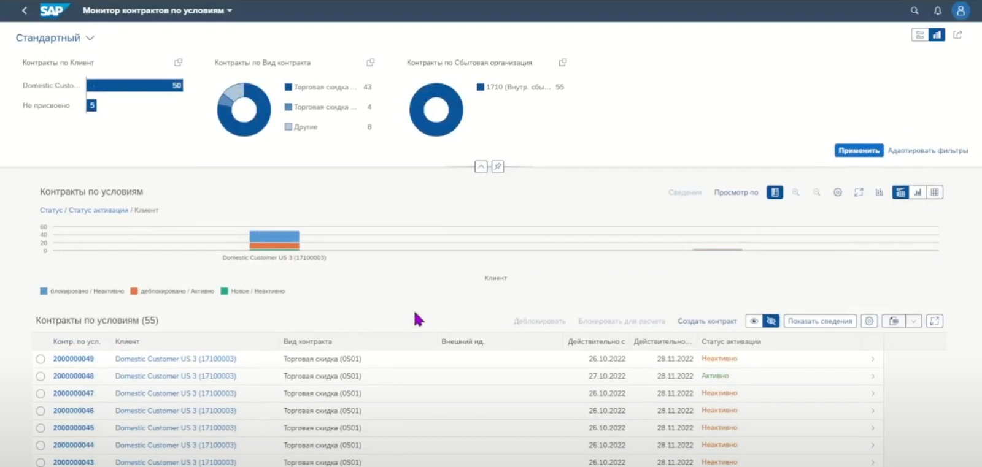Pin the header using pin icon
Viewport: 982px width, 467px height.
point(498,167)
